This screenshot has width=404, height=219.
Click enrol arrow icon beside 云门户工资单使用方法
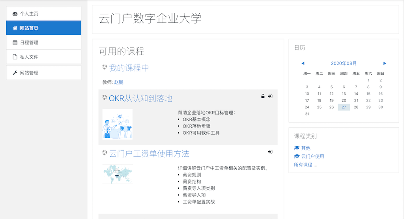pyautogui.click(x=270, y=152)
